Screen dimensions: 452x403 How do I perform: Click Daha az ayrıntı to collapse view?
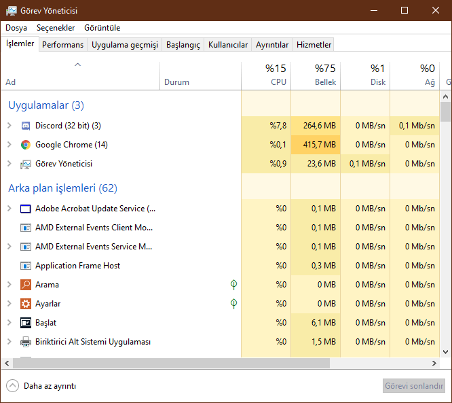click(x=41, y=386)
